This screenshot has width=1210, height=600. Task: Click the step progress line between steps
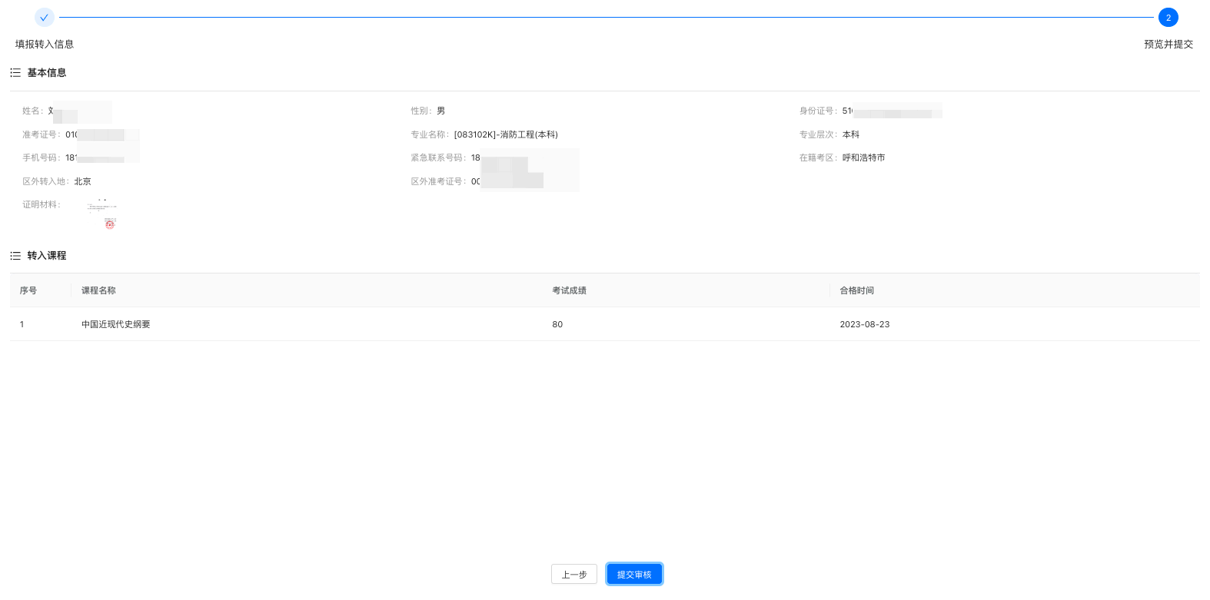click(x=606, y=18)
